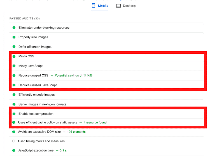Click green dot beside Properly size images

pyautogui.click(x=14, y=37)
